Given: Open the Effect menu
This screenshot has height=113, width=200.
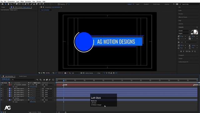Looking at the screenshot, I should (22, 1).
